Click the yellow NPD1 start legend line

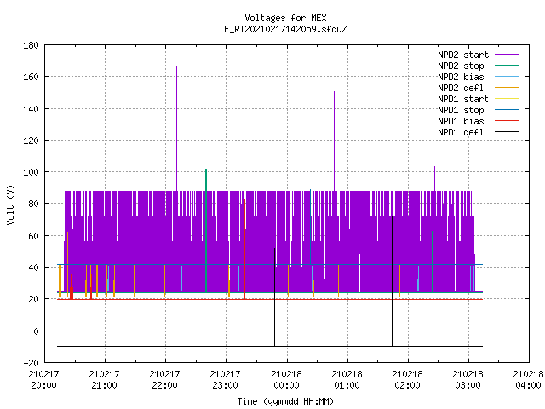507,99
